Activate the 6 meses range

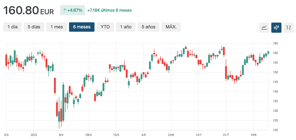tap(82, 27)
